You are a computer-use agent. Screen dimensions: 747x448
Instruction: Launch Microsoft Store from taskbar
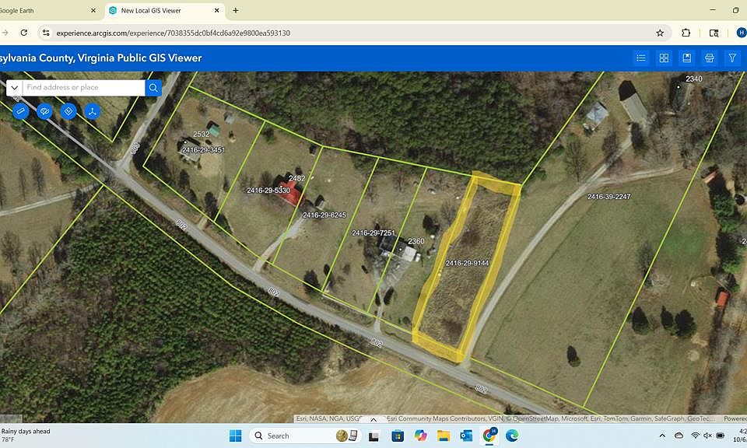pyautogui.click(x=398, y=436)
